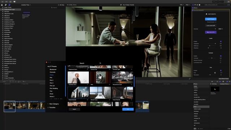The height and width of the screenshot is (130, 231).
Task: Toggle 4K Only checkbox in effects browser
Action: [x=211, y=84]
